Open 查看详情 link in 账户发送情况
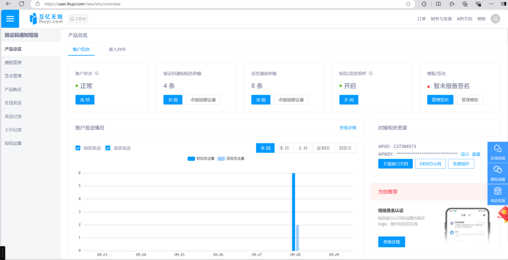The image size is (508, 260). click(348, 128)
